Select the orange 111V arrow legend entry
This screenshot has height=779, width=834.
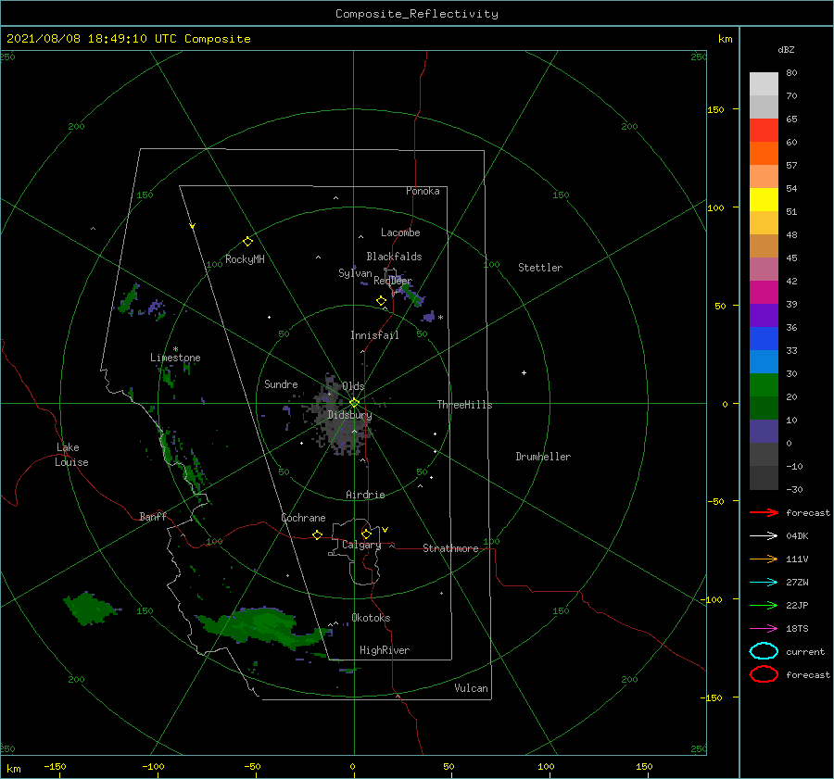(x=764, y=559)
